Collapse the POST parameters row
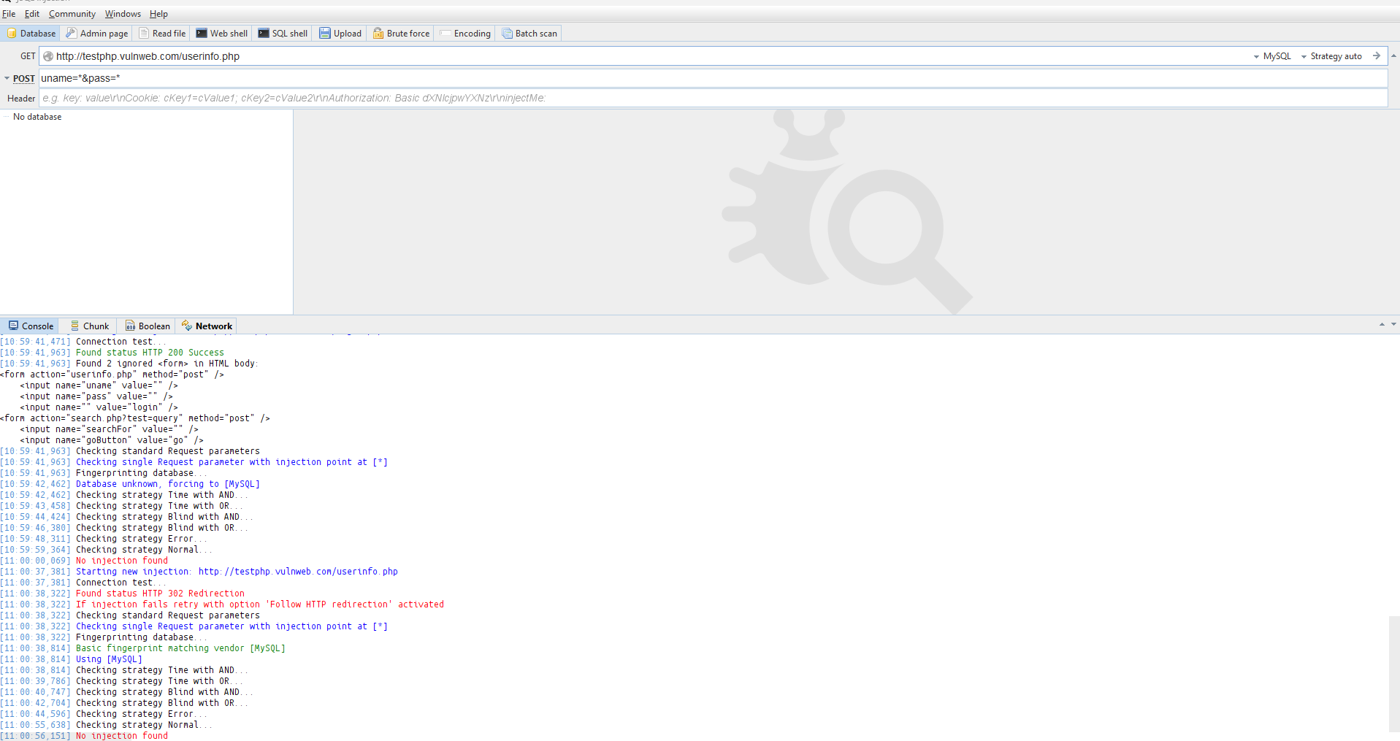 coord(7,78)
